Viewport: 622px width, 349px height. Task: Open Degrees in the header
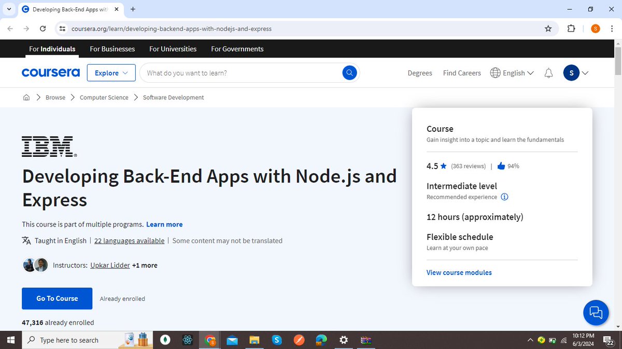coord(420,73)
